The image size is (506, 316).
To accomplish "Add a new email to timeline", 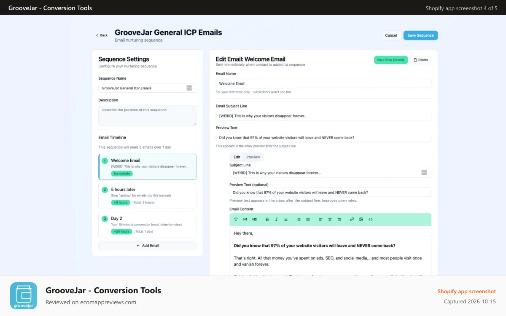I will pyautogui.click(x=148, y=246).
